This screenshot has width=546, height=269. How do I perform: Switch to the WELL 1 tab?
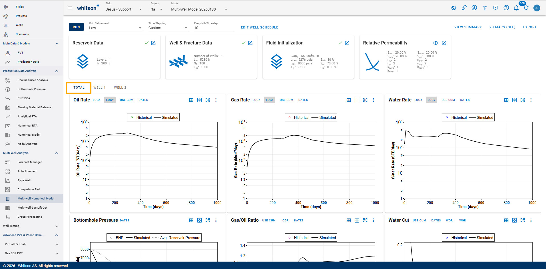(99, 88)
